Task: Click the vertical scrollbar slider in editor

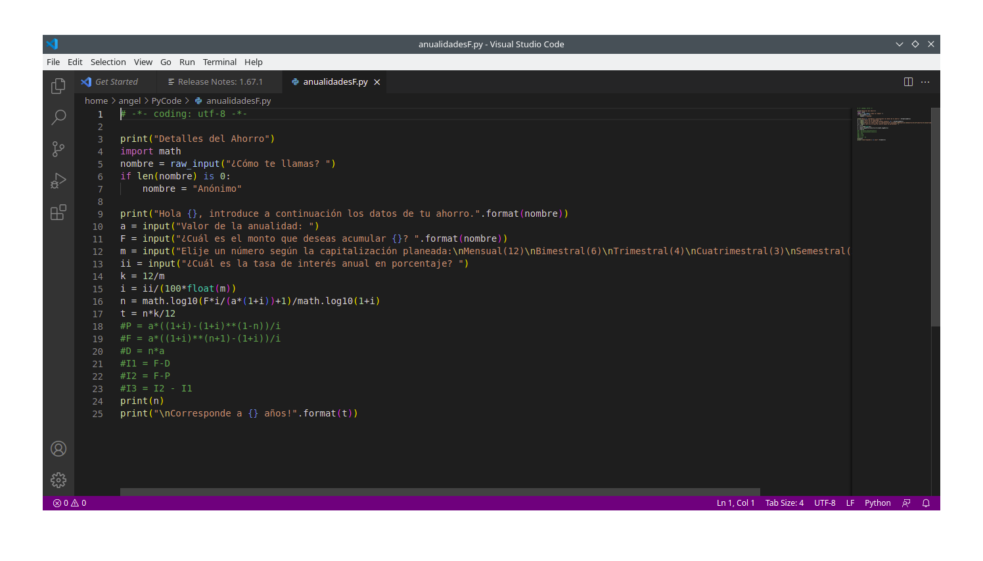Action: (x=936, y=217)
